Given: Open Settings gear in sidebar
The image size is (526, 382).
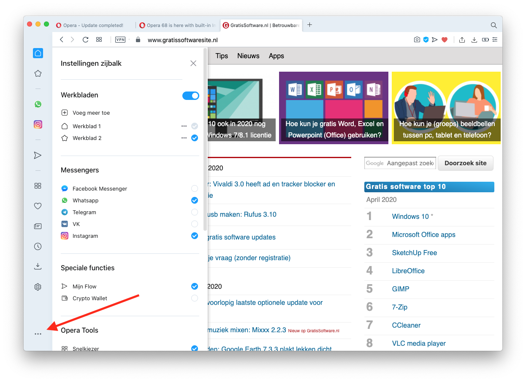Looking at the screenshot, I should tap(38, 287).
